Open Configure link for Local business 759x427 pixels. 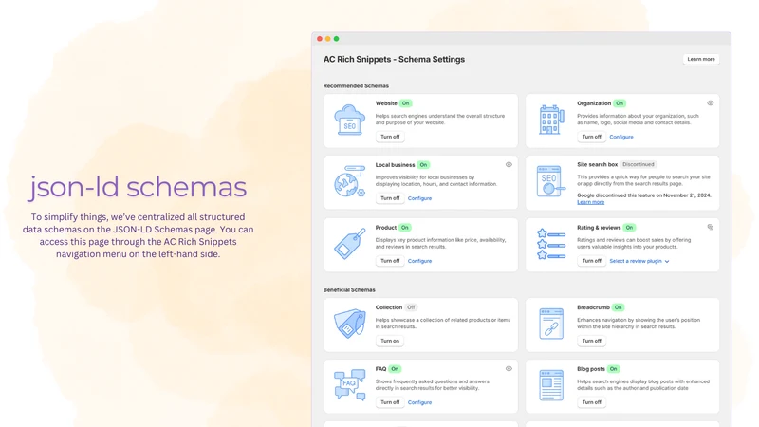click(419, 198)
